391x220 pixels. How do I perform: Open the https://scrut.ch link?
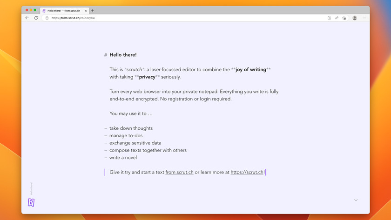pyautogui.click(x=247, y=172)
